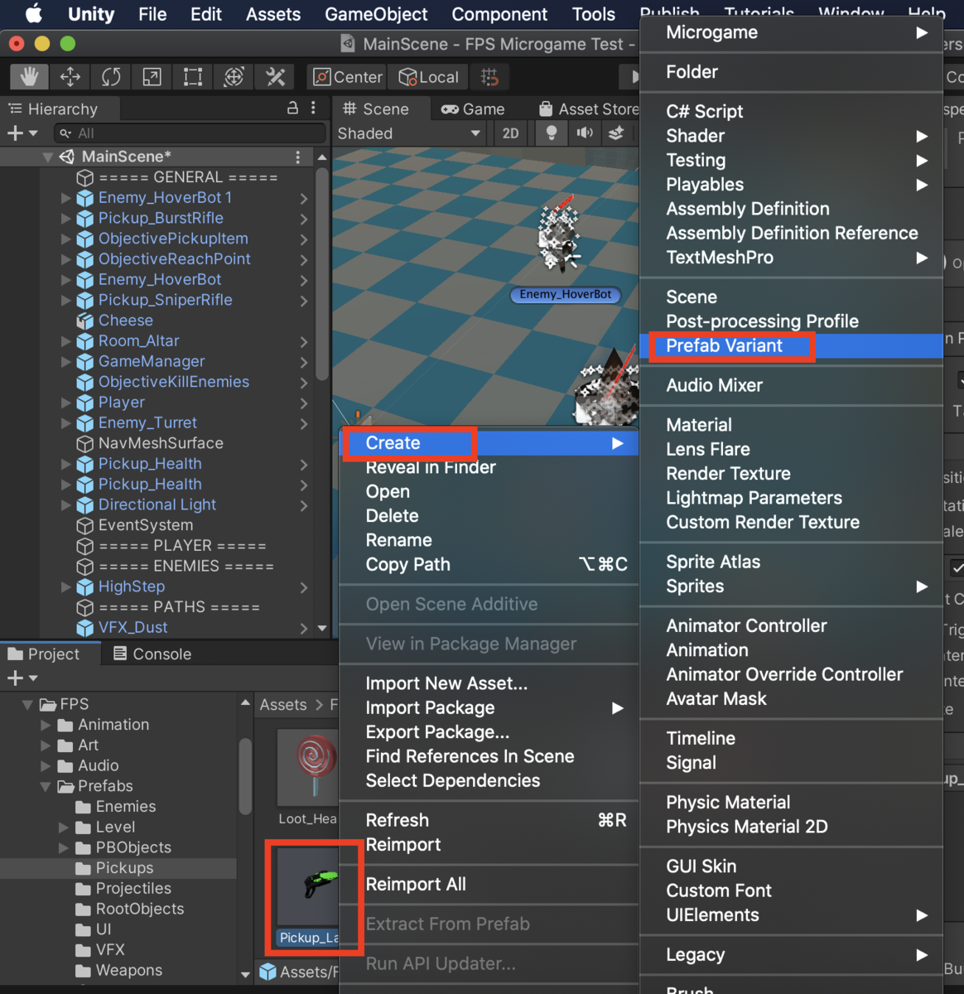The width and height of the screenshot is (964, 994).
Task: Choose Animator Controller from Create list
Action: click(792, 626)
